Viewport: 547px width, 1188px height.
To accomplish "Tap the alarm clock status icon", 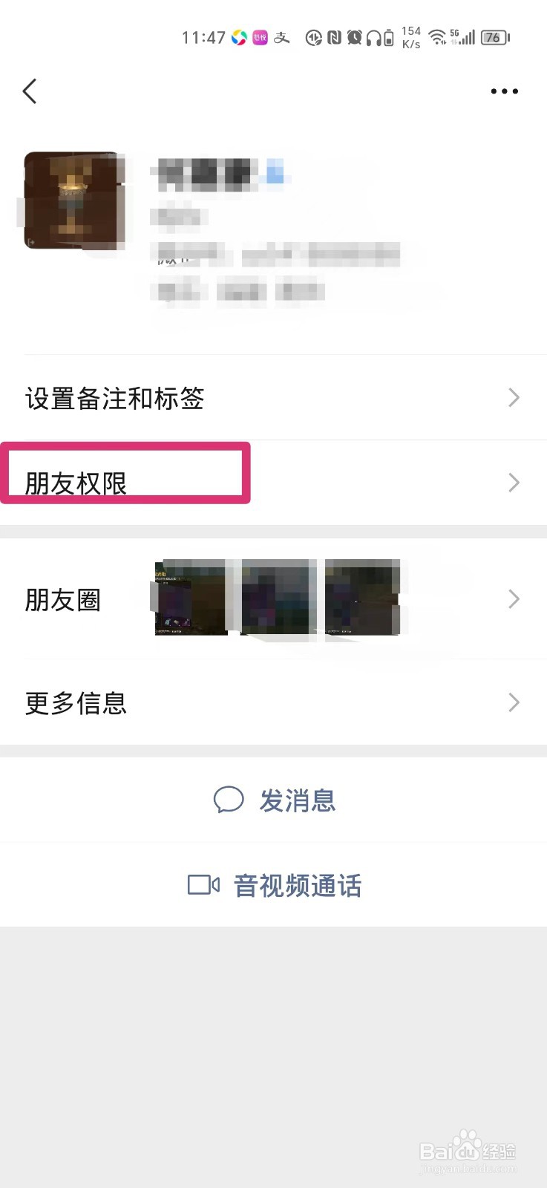I will click(354, 37).
